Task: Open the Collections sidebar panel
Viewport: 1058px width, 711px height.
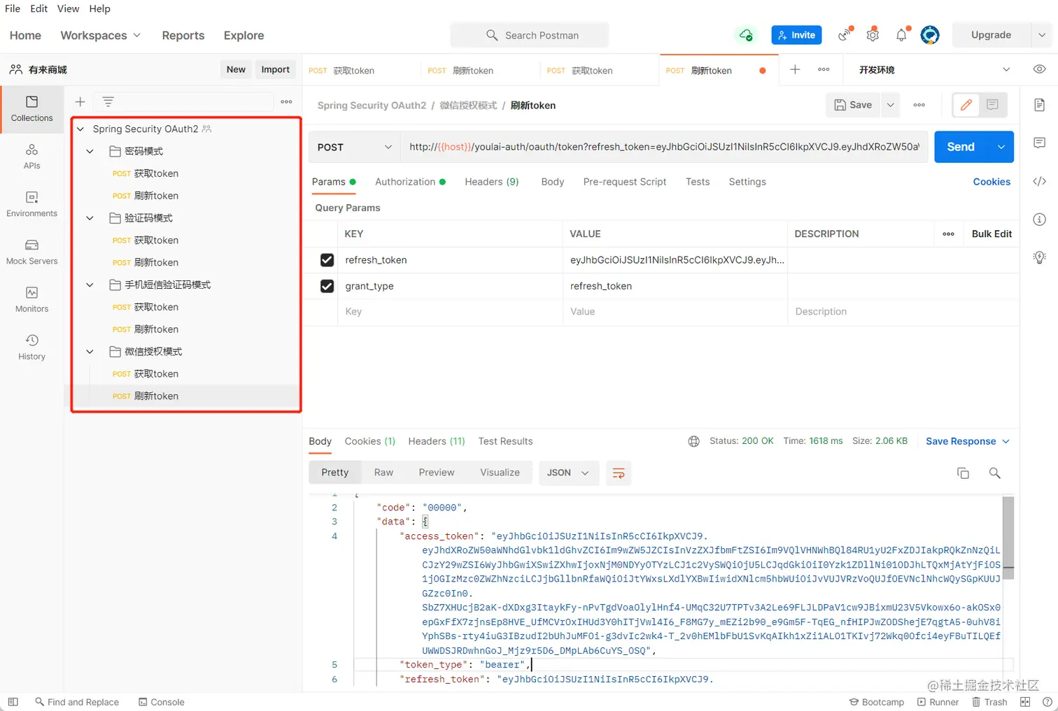Action: 31,109
